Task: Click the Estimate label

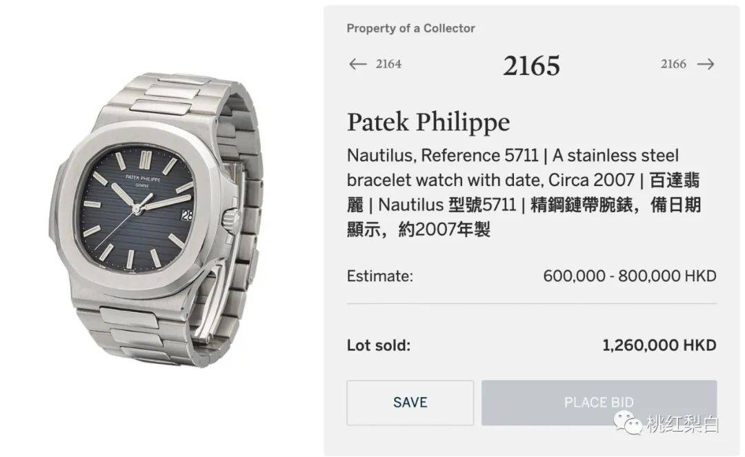Action: click(x=380, y=276)
